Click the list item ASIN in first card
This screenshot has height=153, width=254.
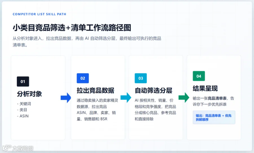23,116
